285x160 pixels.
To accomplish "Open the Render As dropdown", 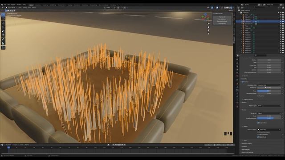I will click(269, 113).
